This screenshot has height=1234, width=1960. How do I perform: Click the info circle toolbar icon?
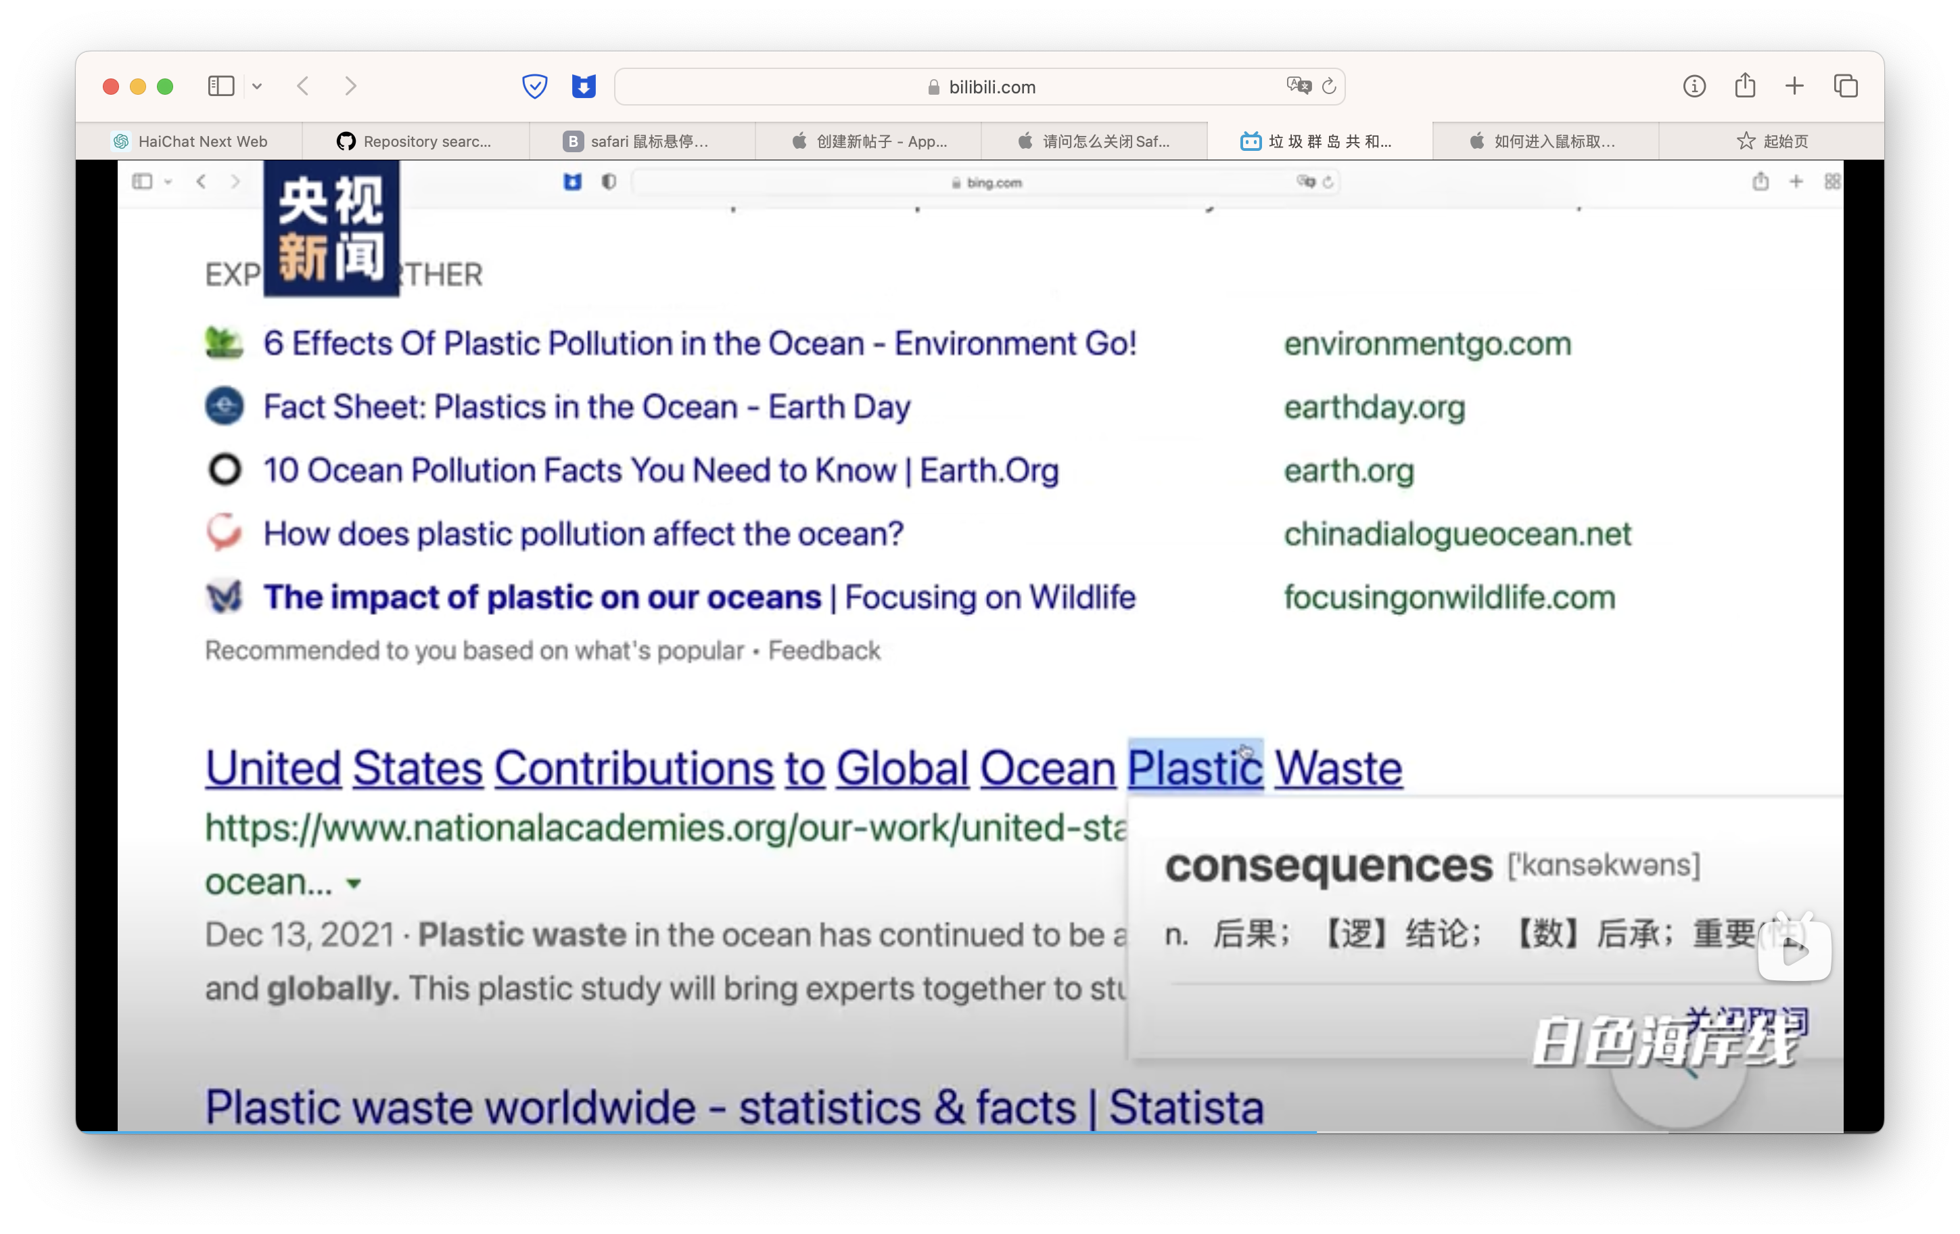click(1694, 87)
